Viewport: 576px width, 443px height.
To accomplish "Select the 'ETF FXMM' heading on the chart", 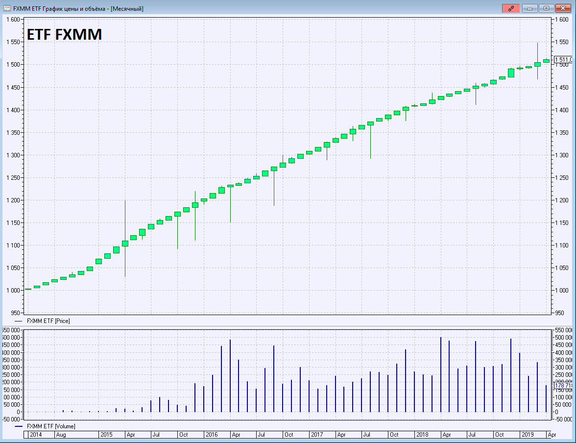I will click(64, 35).
